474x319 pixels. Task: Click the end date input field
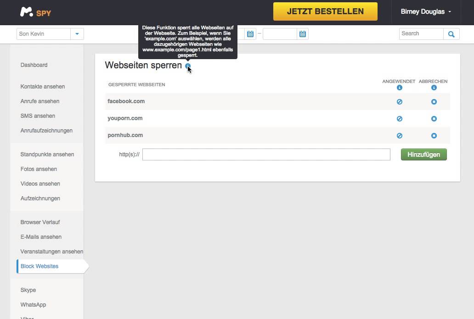[x=280, y=34]
